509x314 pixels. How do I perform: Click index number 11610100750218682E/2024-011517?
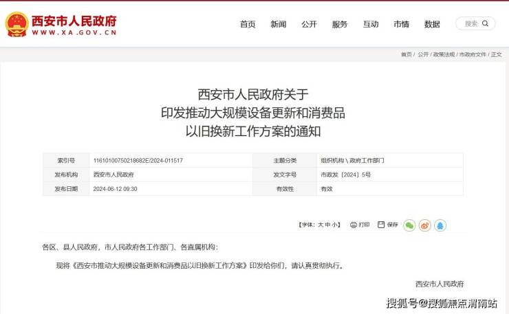click(x=138, y=160)
